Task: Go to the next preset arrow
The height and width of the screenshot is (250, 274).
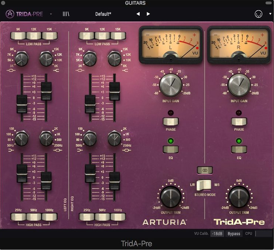Action: (x=148, y=14)
